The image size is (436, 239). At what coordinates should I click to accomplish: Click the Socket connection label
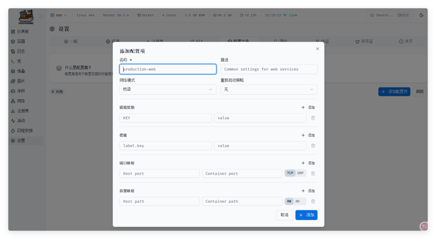pyautogui.click(x=145, y=15)
